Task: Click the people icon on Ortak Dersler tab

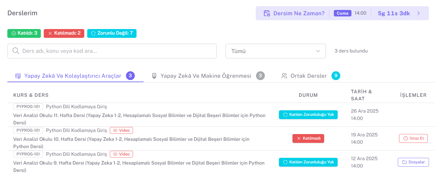Action: coord(284,75)
